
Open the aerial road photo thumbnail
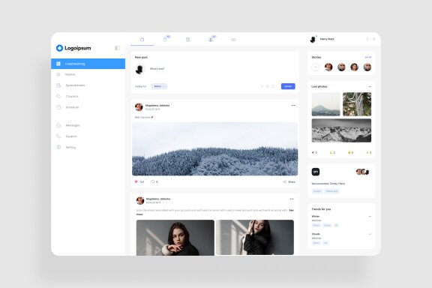click(357, 104)
